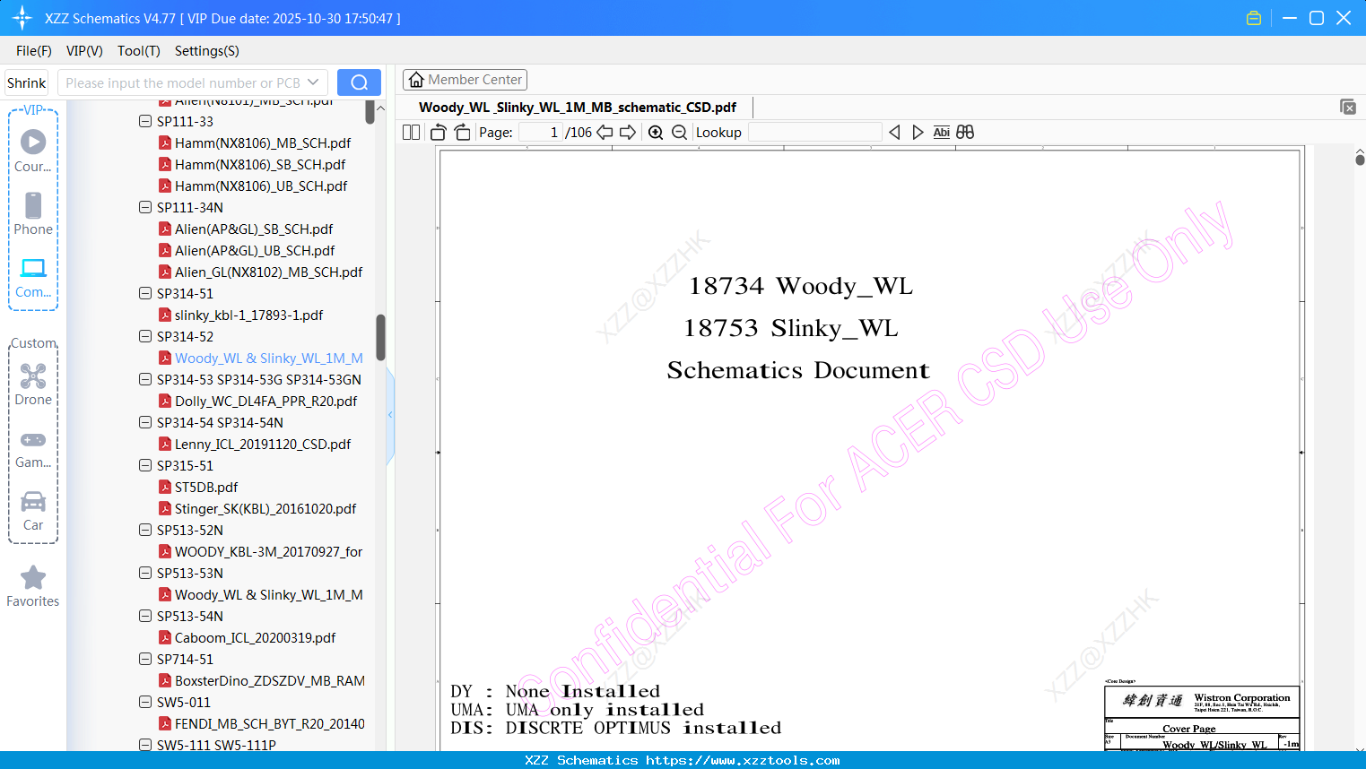Collapse the SP314-54 SP314-54N folder
The height and width of the screenshot is (769, 1366).
pos(145,422)
